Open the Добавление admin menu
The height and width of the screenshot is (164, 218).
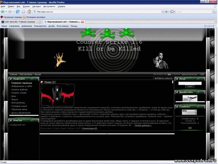point(27,26)
